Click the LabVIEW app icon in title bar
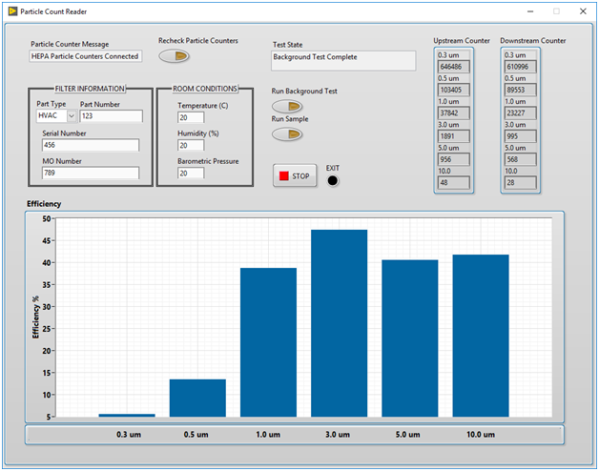 coord(12,11)
